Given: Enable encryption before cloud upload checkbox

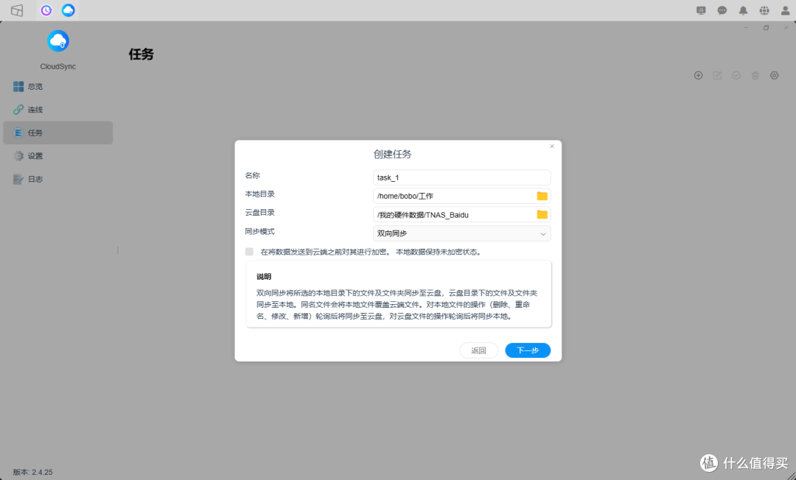Looking at the screenshot, I should [249, 252].
